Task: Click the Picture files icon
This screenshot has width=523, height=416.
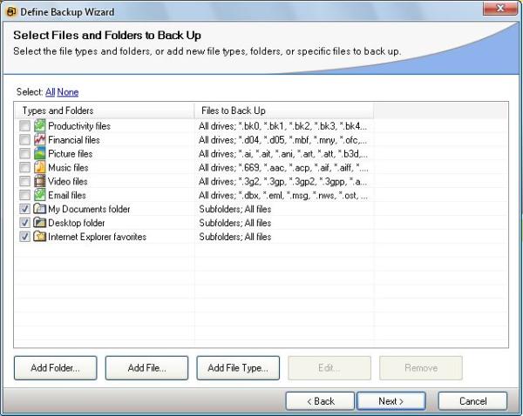Action: pos(40,153)
